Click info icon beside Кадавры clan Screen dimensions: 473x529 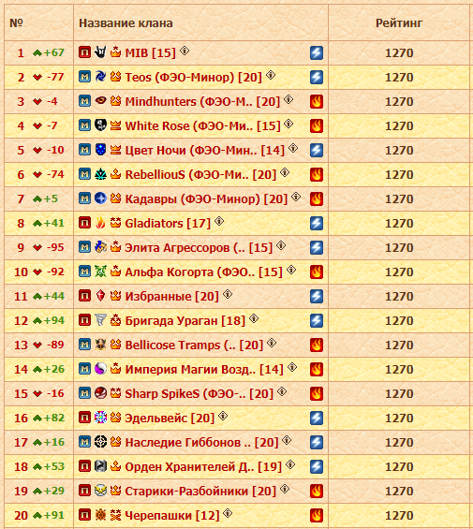tap(296, 197)
